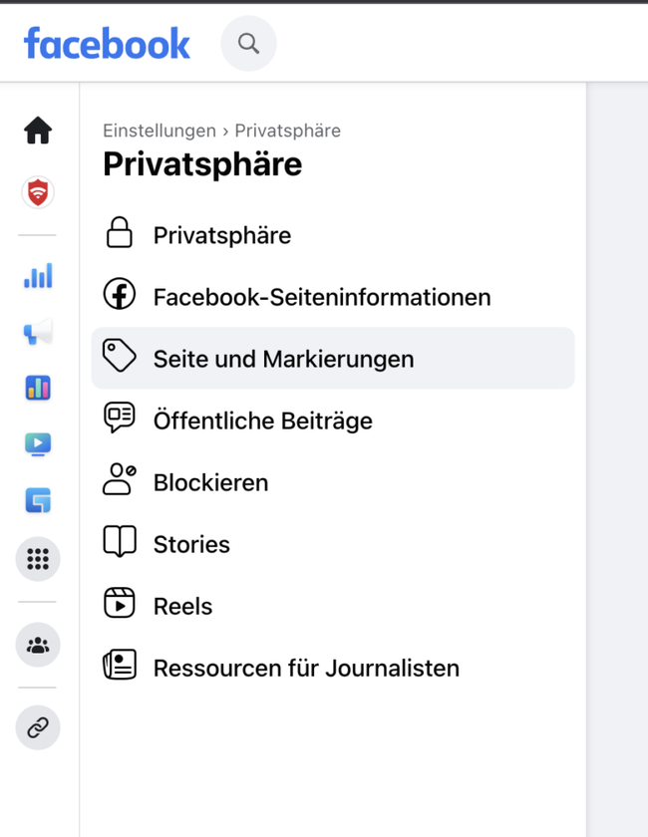The height and width of the screenshot is (837, 648).
Task: Open the bar chart insights icon
Action: coord(38,276)
